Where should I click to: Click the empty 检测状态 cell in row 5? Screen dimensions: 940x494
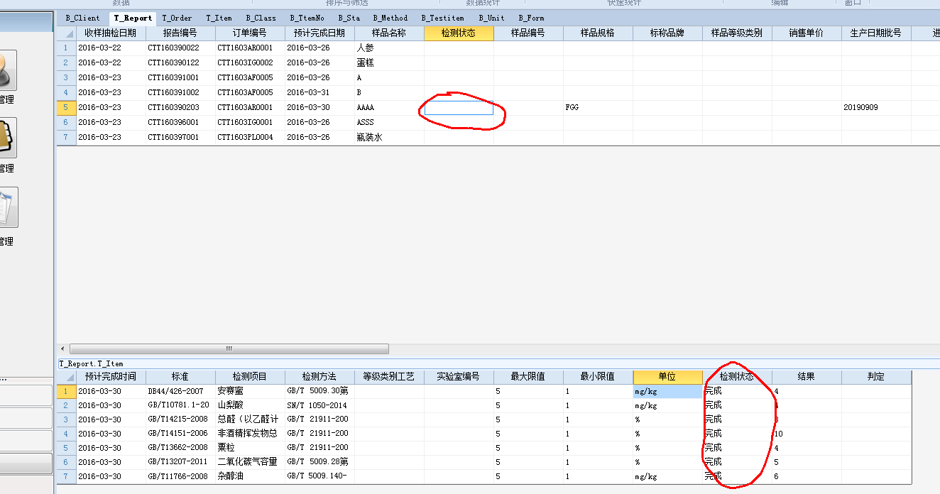[x=459, y=108]
